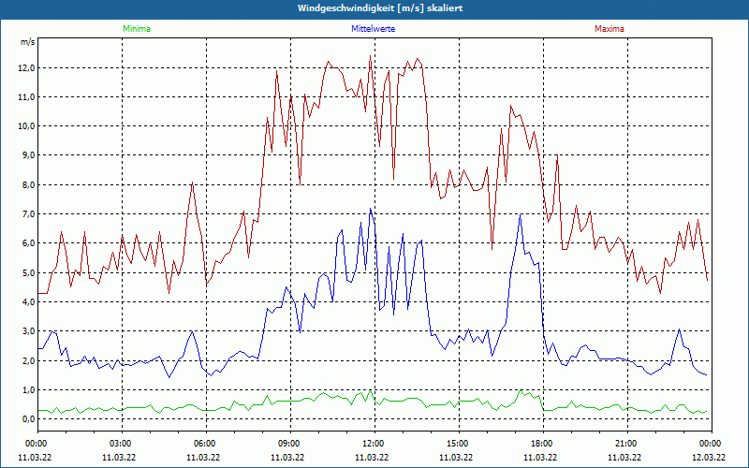Click the chart title Windgeschwindigkeit [m/s] skaliert
Image resolution: width=749 pixels, height=468 pixels.
click(x=380, y=8)
